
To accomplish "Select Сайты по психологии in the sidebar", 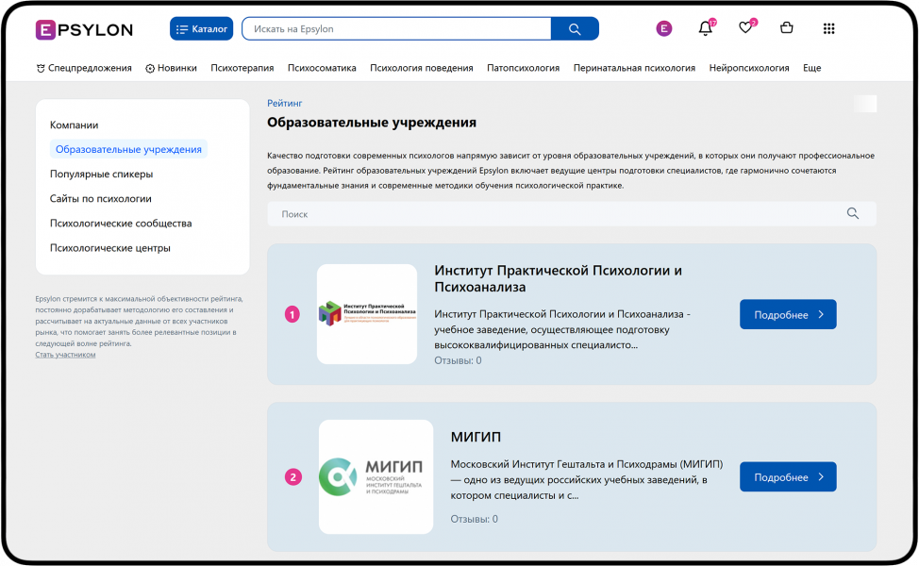I will 101,199.
